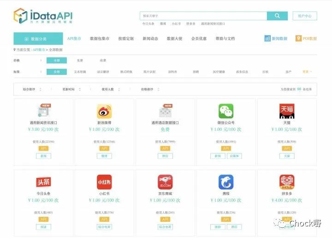Open the 数据大使 navigation item

point(174,39)
